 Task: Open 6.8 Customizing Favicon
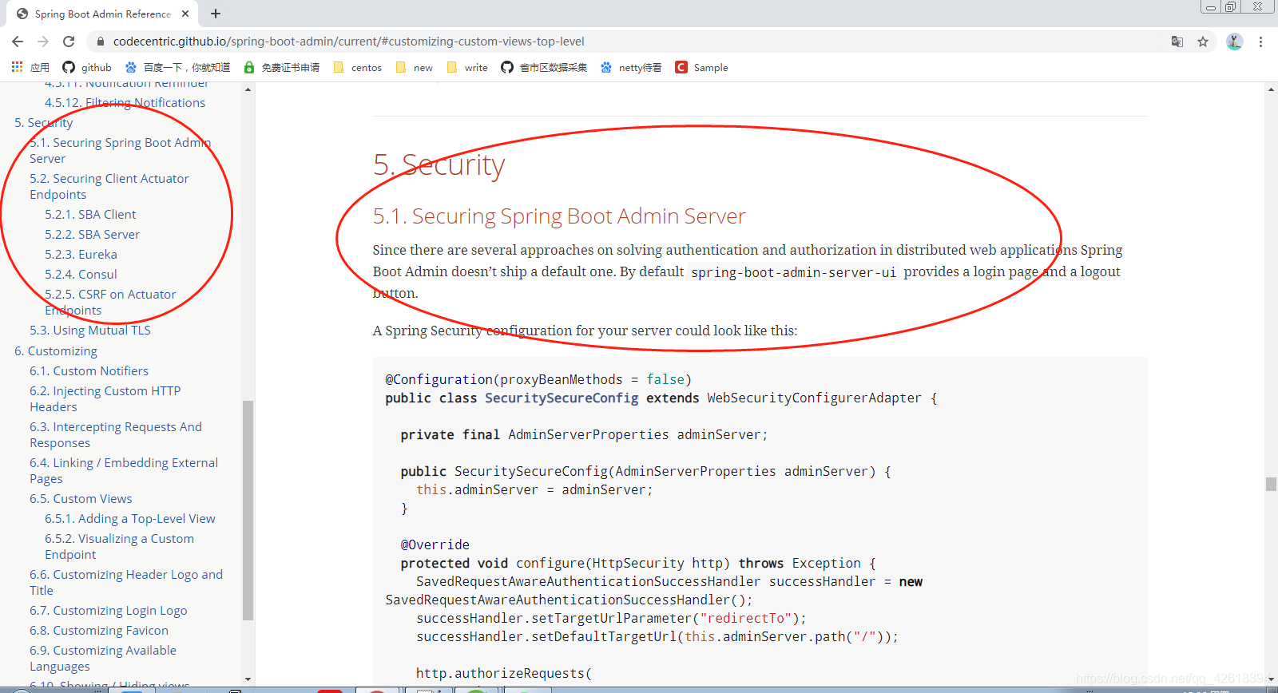coord(99,631)
